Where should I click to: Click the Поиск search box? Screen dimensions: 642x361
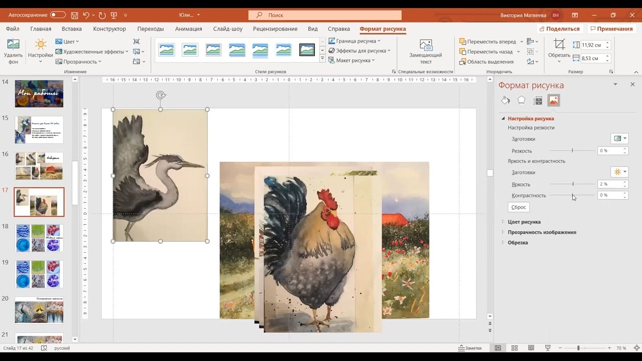coord(325,15)
